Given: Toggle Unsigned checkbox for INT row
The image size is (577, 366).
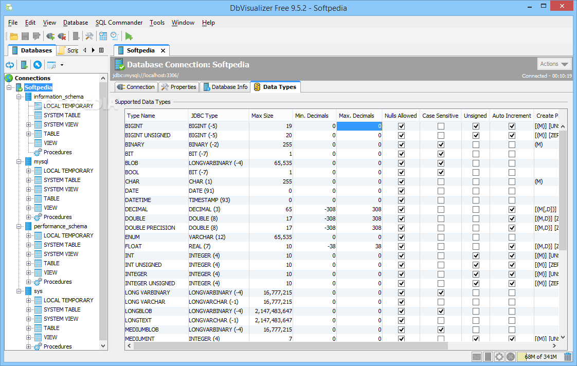Looking at the screenshot, I should 476,255.
